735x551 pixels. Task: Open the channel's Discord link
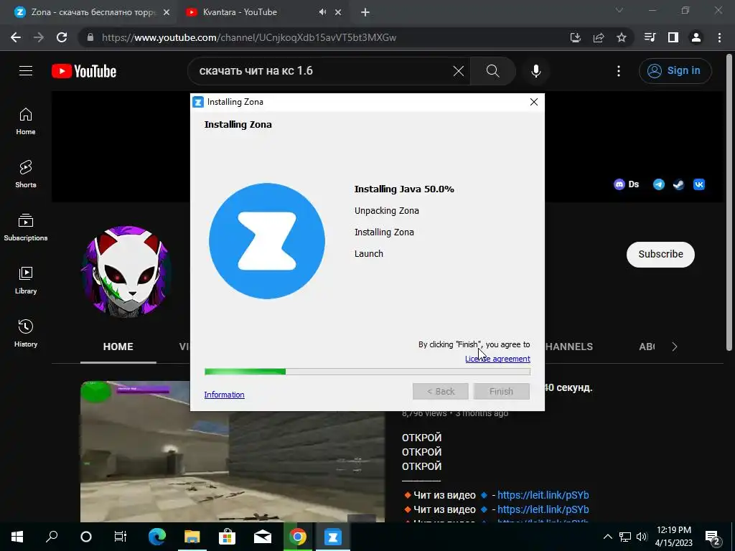pos(626,184)
